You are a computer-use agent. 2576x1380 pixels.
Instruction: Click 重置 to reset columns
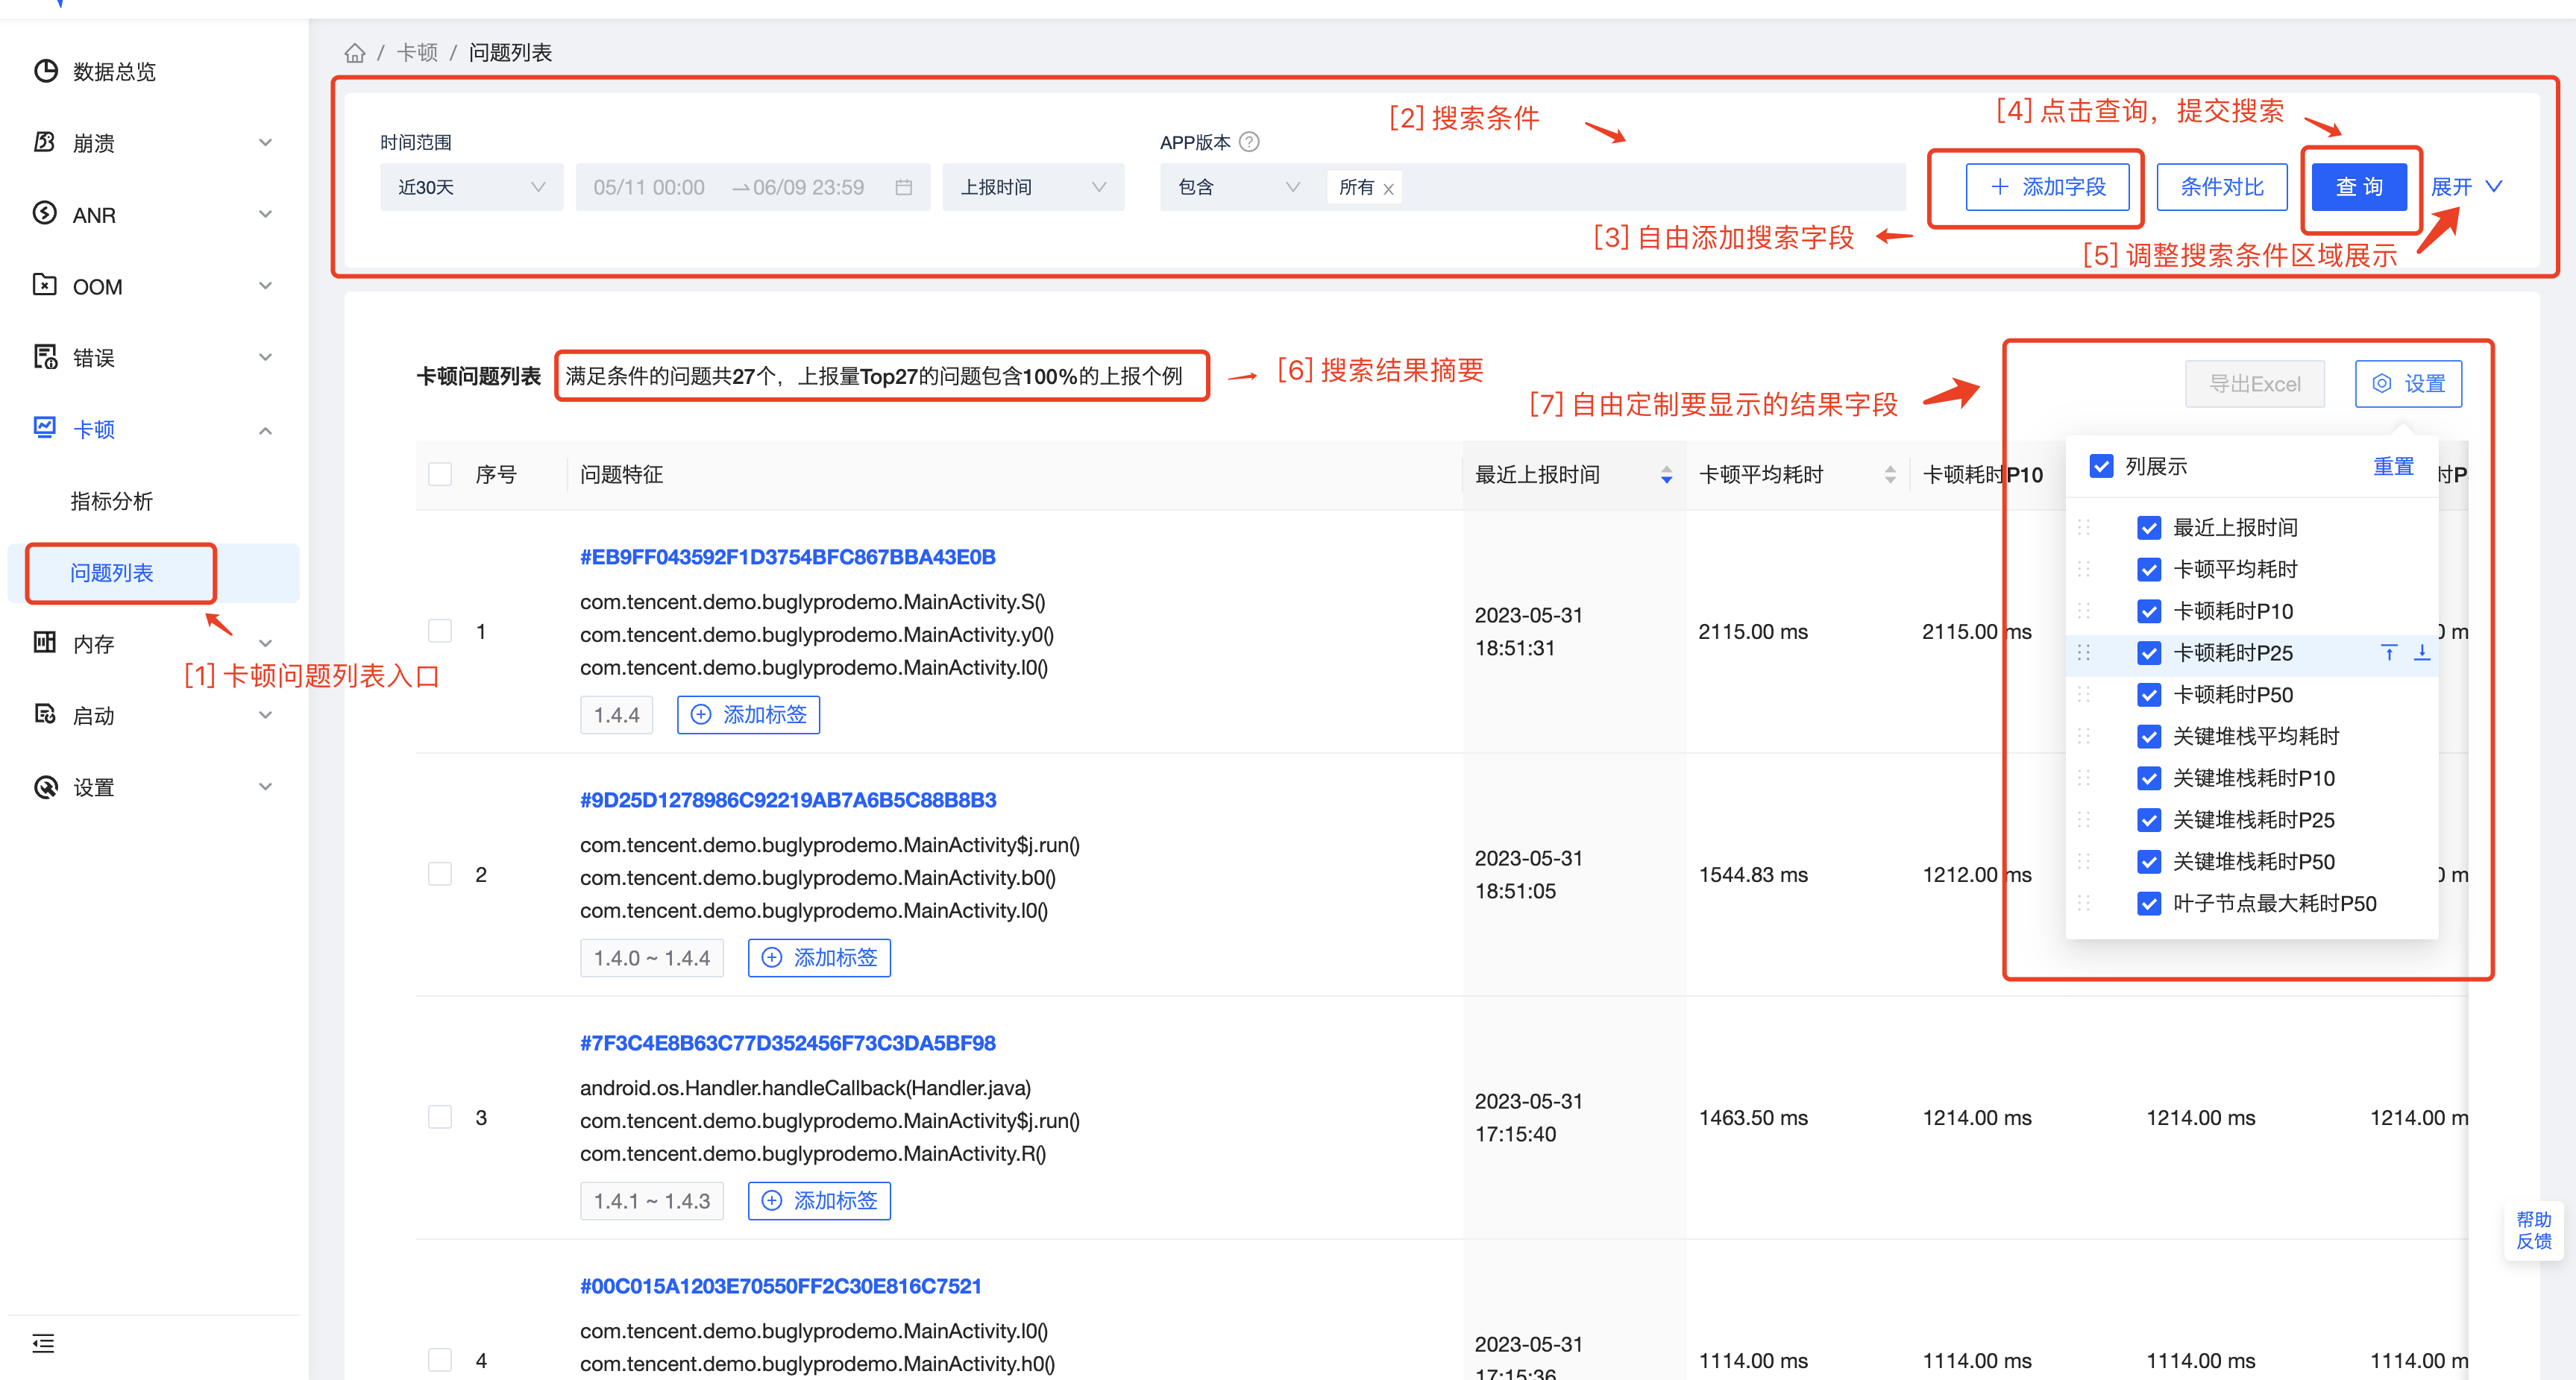pos(2393,466)
